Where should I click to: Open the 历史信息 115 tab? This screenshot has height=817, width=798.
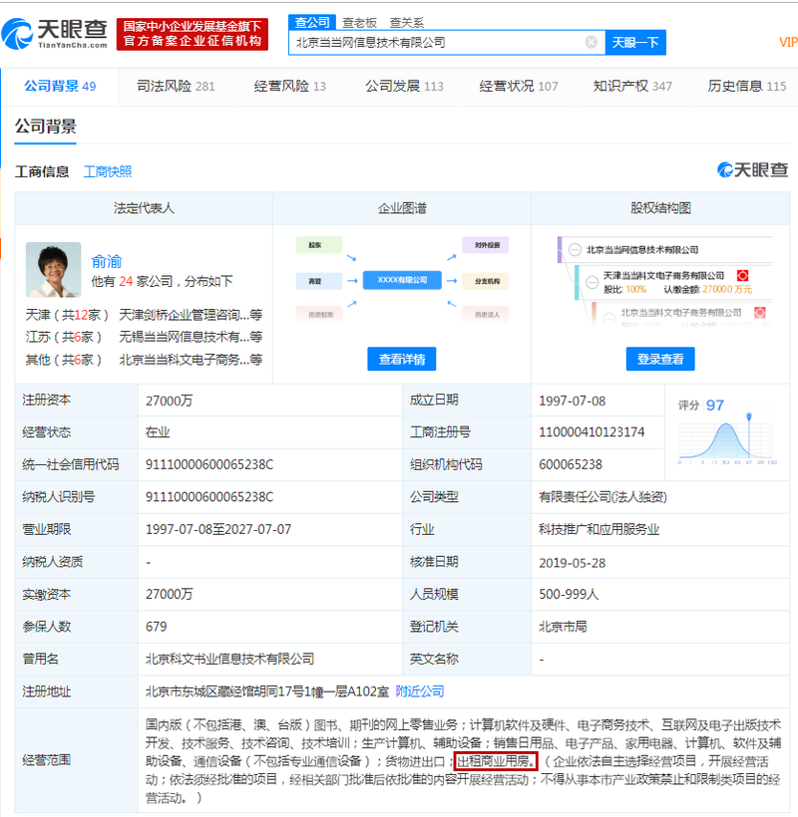(x=747, y=86)
